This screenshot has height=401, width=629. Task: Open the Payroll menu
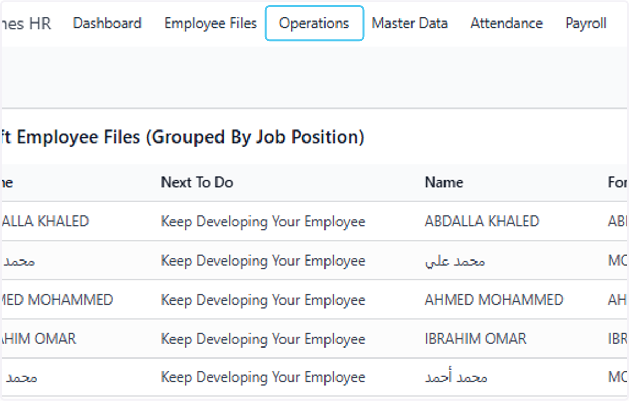[586, 24]
